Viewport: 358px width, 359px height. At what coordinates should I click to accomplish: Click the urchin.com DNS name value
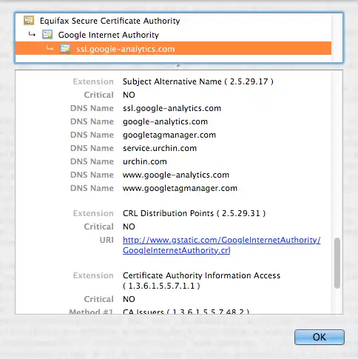pyautogui.click(x=145, y=161)
